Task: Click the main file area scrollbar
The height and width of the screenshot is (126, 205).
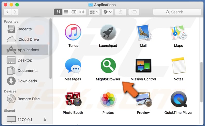Action: pos(201,82)
